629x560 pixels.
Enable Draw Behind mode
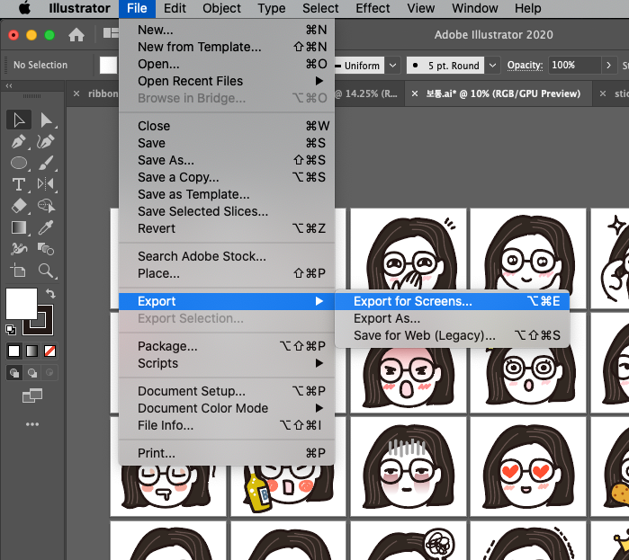(x=32, y=373)
